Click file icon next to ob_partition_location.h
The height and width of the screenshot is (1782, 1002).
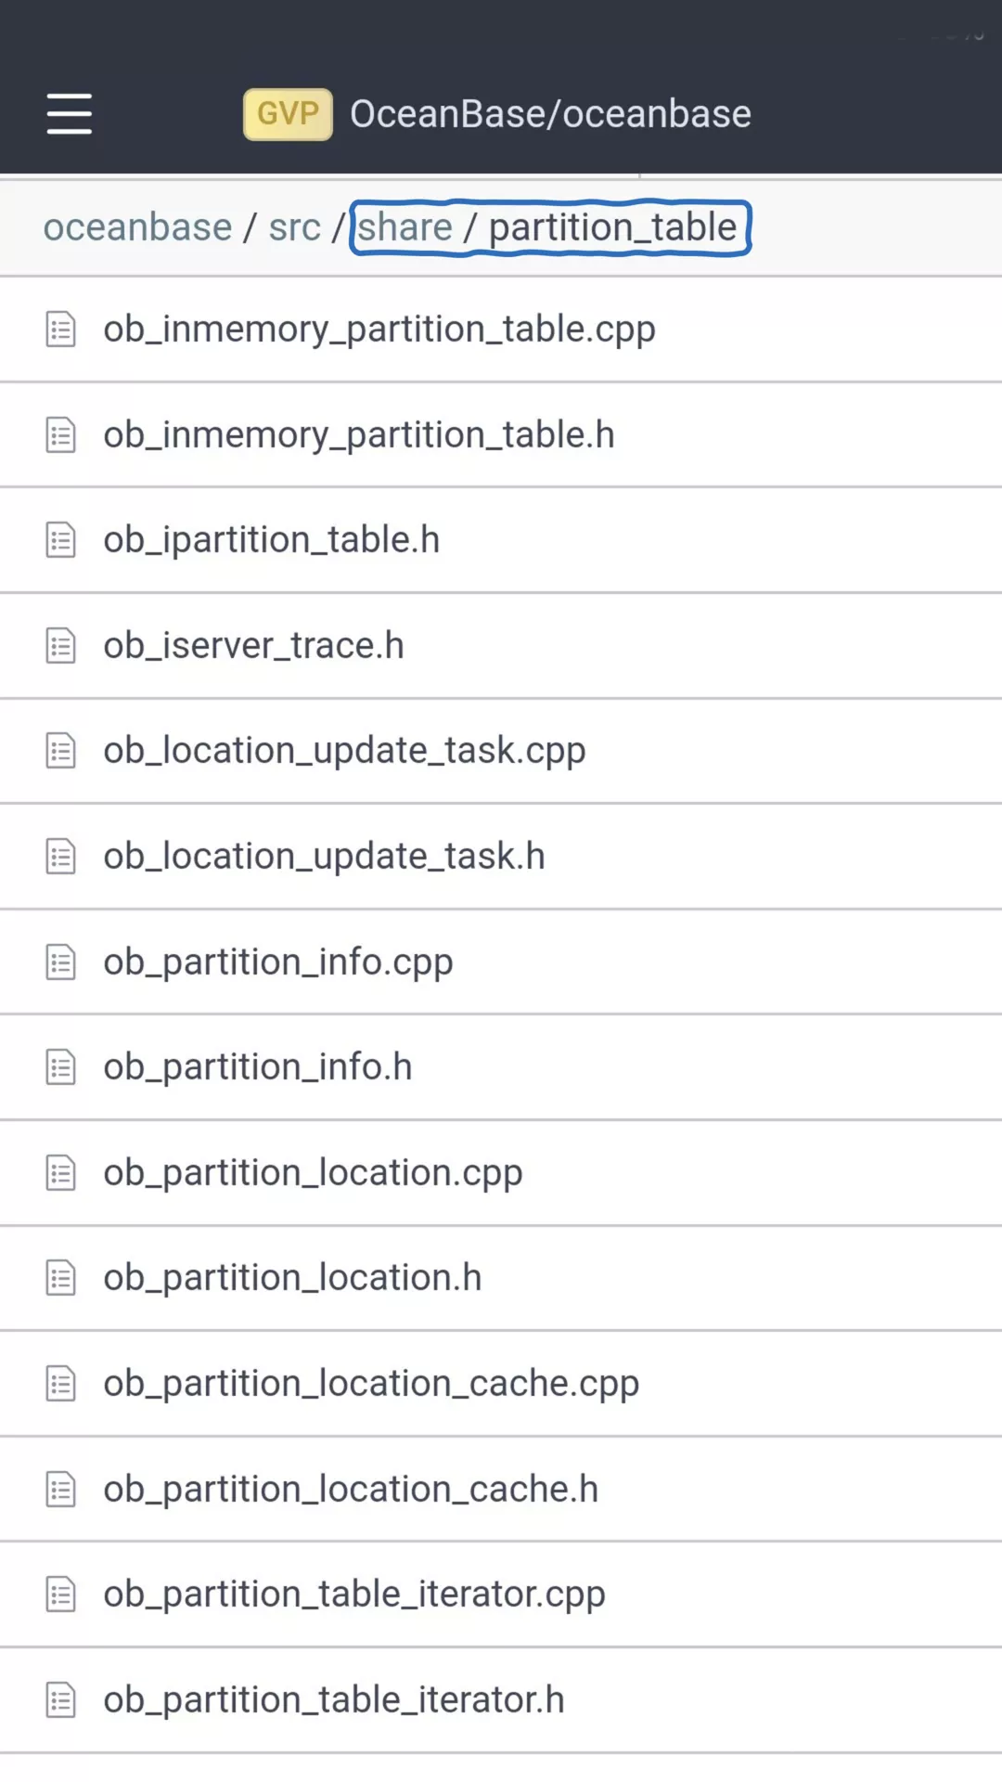[61, 1278]
